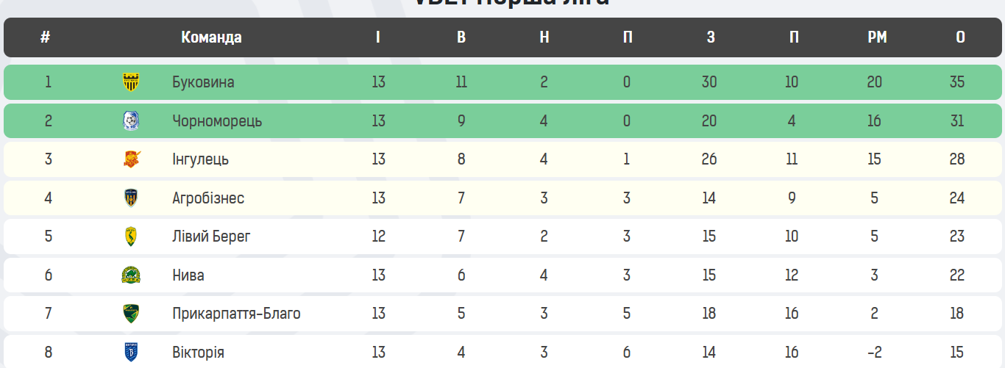Screen dimensions: 1005x368
Task: Click the # position column header
Action: [46, 37]
